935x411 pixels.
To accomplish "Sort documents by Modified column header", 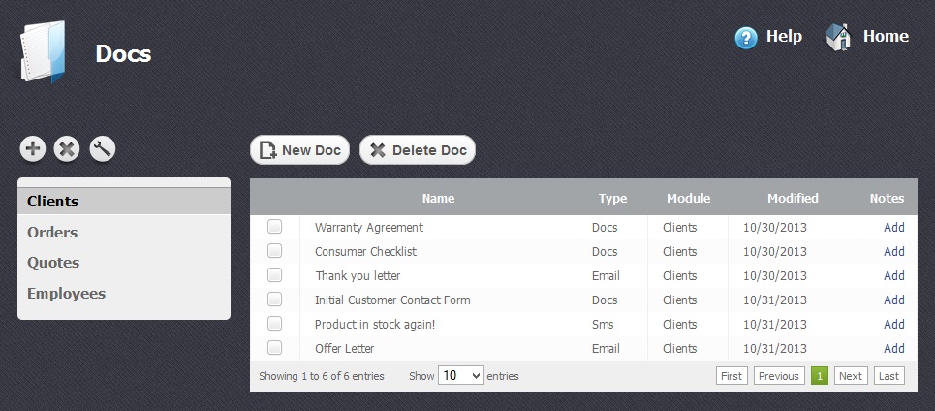I will point(793,198).
